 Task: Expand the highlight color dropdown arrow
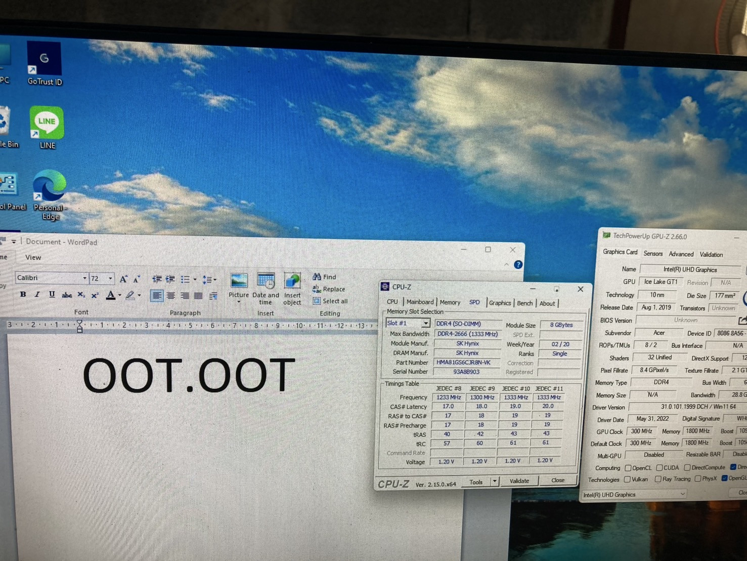coord(139,296)
